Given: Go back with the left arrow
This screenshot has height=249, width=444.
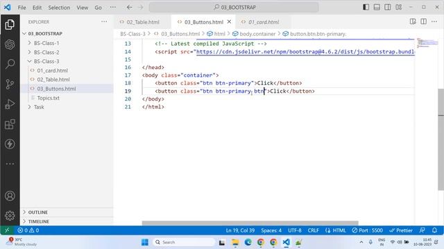Looking at the screenshot, I should (x=130, y=8).
